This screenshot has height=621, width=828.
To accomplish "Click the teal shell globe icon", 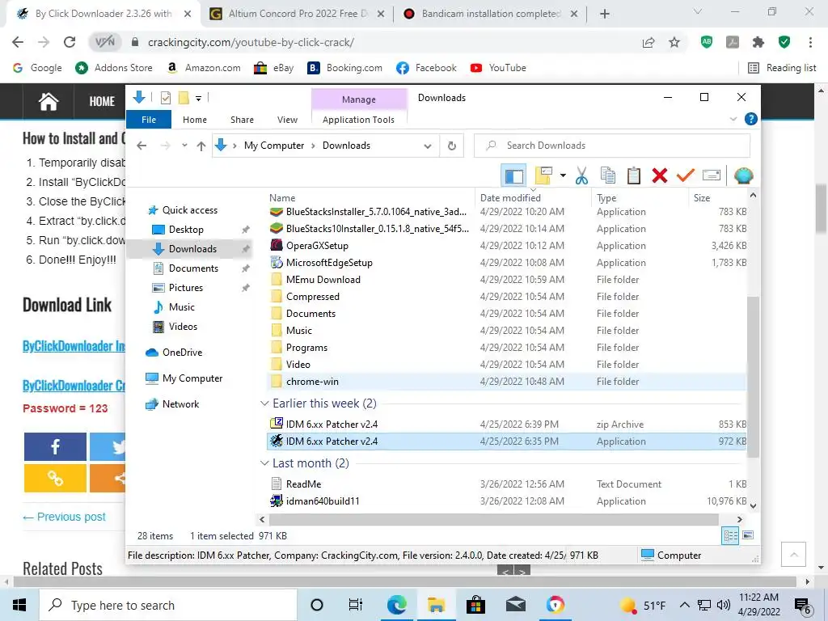I will pyautogui.click(x=743, y=175).
